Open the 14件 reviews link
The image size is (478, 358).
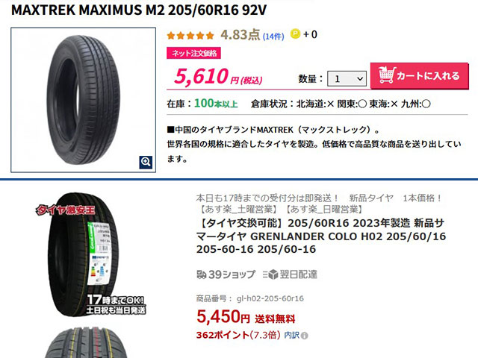(273, 37)
